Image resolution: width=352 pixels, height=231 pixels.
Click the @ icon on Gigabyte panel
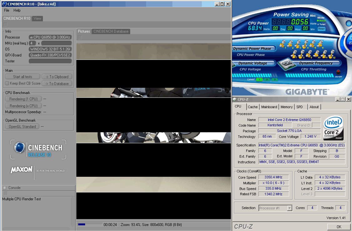(349, 24)
